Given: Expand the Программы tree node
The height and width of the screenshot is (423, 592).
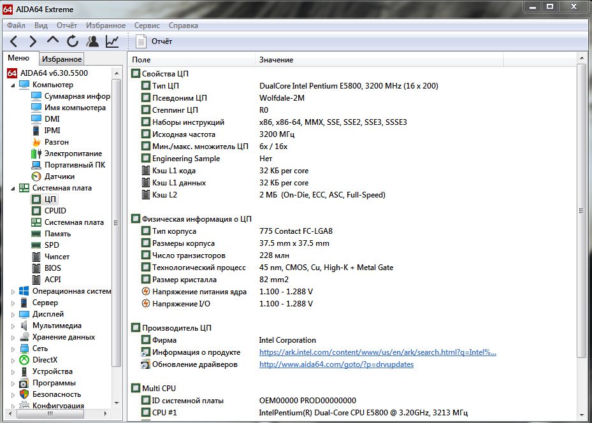Looking at the screenshot, I should tap(13, 384).
